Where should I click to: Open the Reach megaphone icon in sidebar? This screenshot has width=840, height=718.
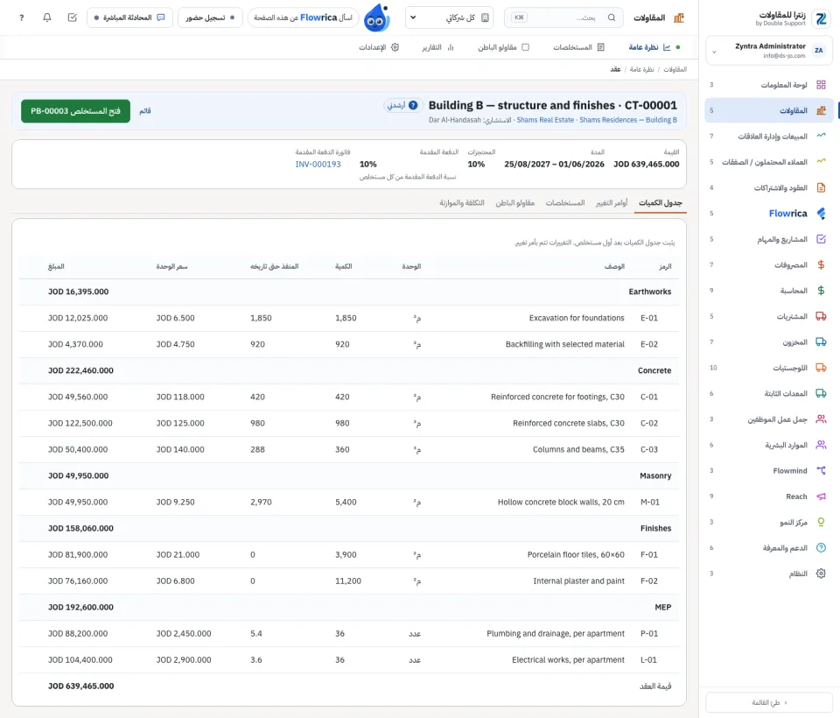click(x=821, y=496)
